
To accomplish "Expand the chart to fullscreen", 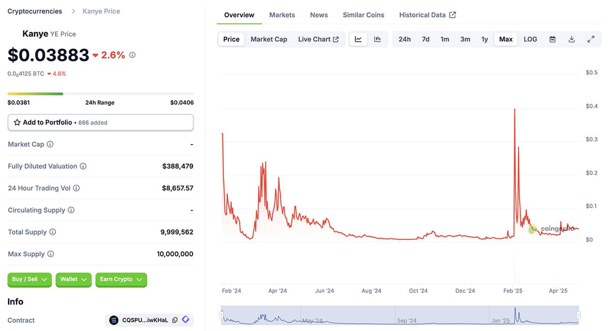I will click(591, 39).
